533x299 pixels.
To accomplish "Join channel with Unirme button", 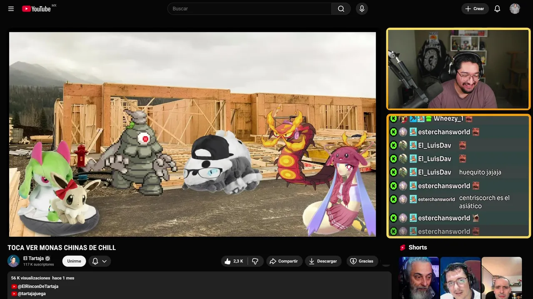I will (74, 261).
